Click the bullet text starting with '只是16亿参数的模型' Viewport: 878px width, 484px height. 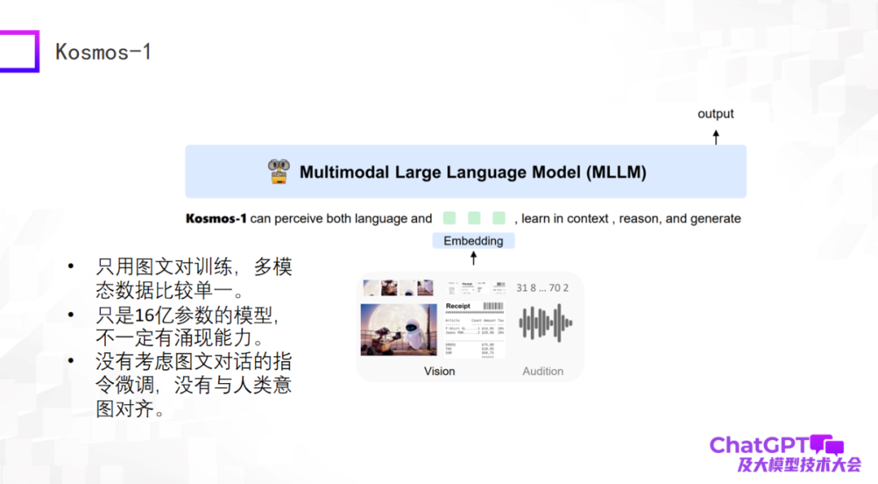click(x=187, y=326)
